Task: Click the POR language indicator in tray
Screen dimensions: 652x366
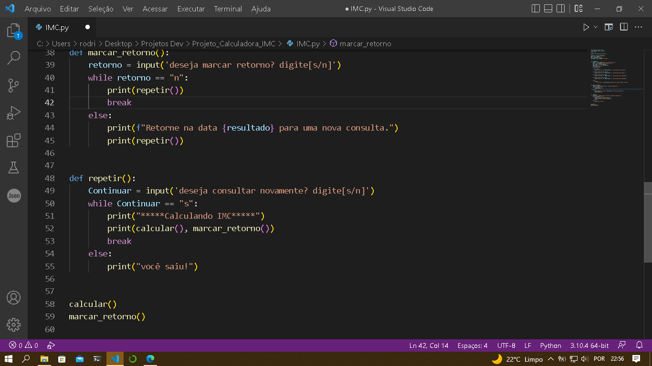Action: pyautogui.click(x=599, y=359)
